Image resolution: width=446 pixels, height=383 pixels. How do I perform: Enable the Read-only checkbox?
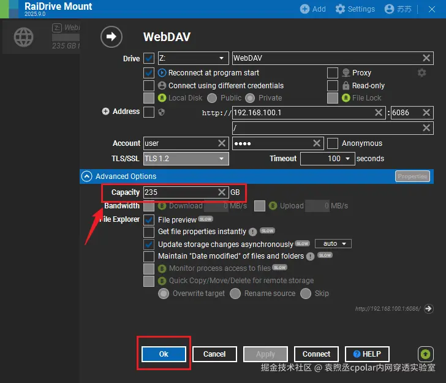tap(333, 86)
